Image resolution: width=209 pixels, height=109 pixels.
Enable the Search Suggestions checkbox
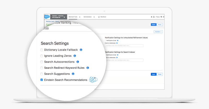pos(42,74)
